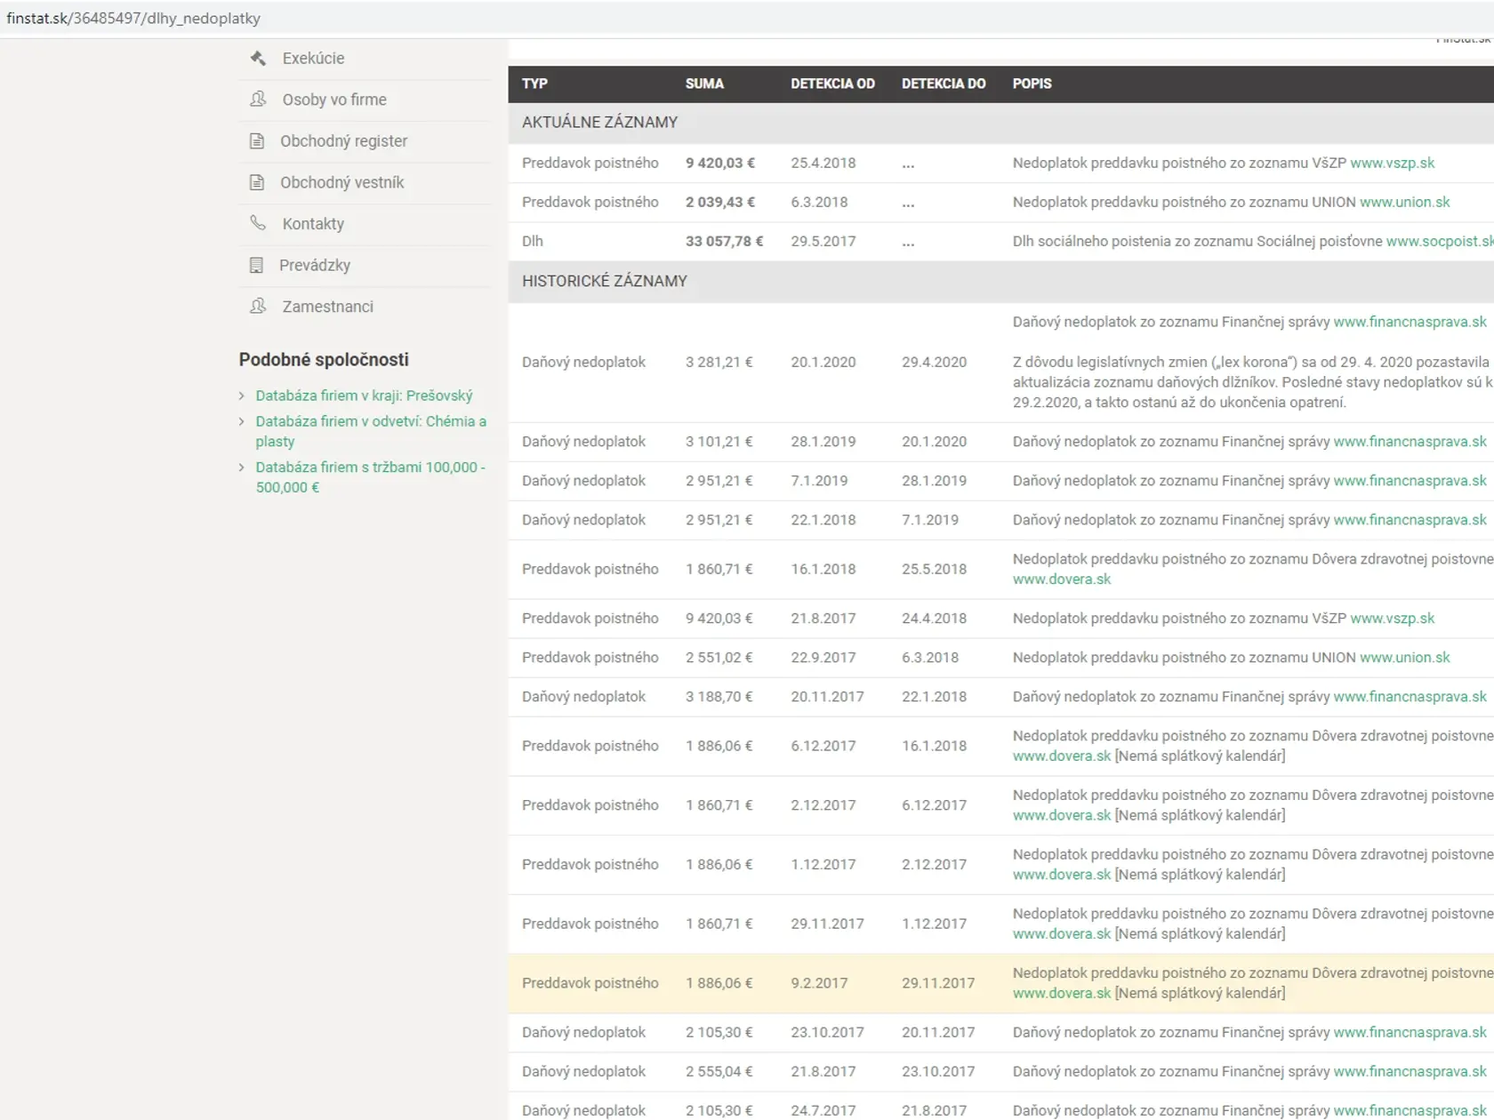The height and width of the screenshot is (1120, 1494).
Task: Select the date 29.11.2017 in highlighted row
Action: (x=938, y=983)
